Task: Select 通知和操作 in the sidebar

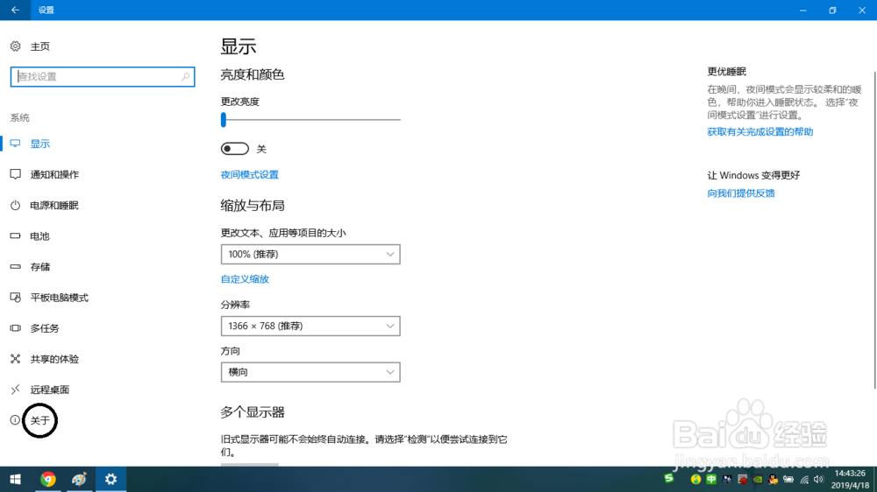Action: [54, 174]
